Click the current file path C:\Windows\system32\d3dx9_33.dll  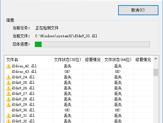click(x=66, y=36)
